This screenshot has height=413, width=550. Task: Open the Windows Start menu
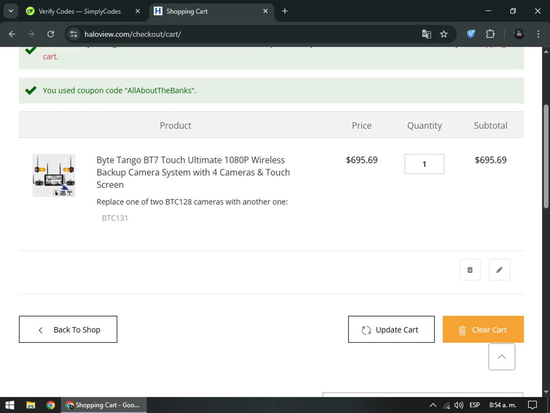(x=10, y=405)
